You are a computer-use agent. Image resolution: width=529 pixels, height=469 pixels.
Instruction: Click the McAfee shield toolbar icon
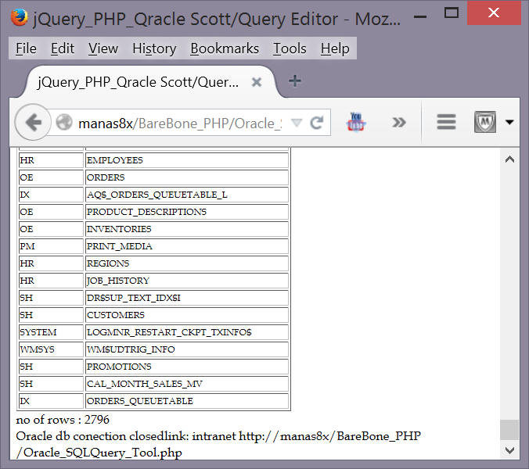click(485, 122)
